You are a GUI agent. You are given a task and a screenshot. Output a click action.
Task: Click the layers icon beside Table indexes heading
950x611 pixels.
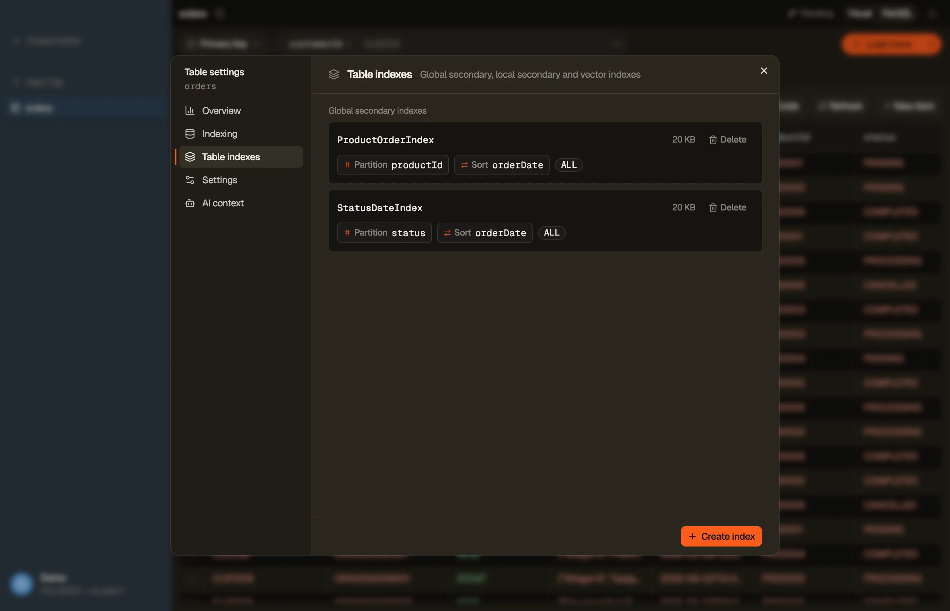click(334, 74)
